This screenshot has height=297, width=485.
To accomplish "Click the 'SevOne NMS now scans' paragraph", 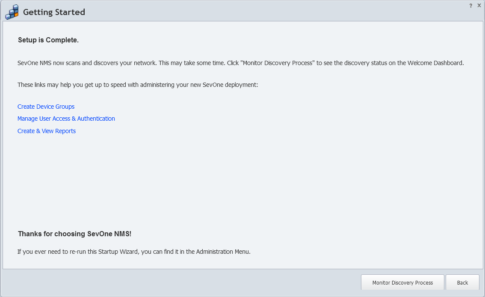I will (x=241, y=63).
